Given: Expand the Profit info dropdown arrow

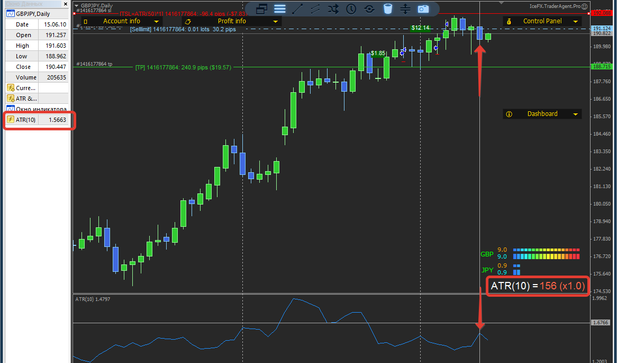Looking at the screenshot, I should tap(275, 21).
